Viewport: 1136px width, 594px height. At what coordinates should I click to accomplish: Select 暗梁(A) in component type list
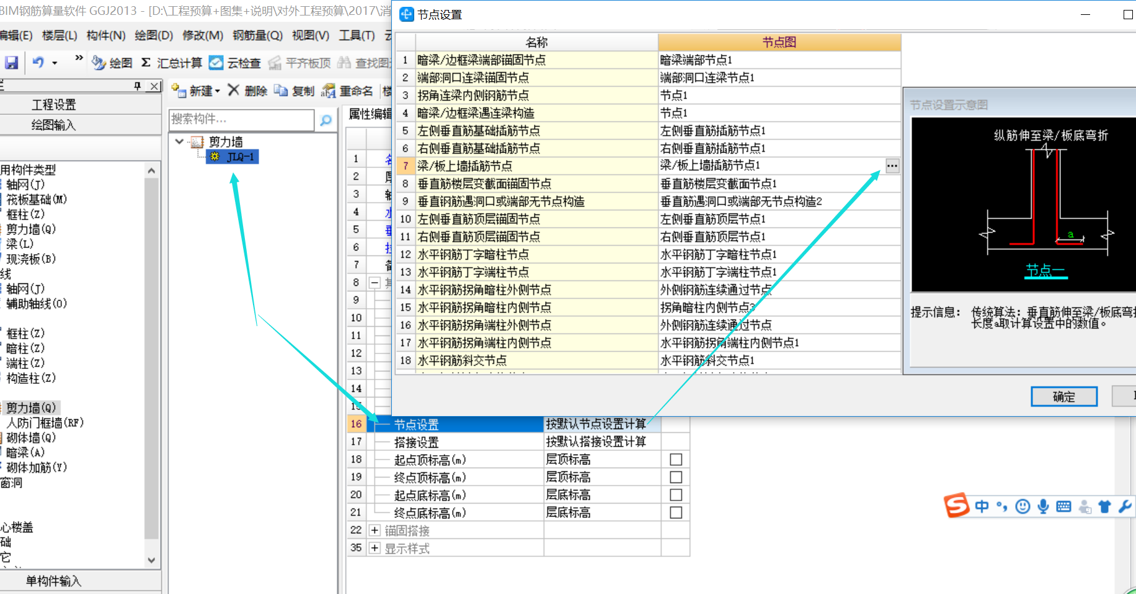25,453
